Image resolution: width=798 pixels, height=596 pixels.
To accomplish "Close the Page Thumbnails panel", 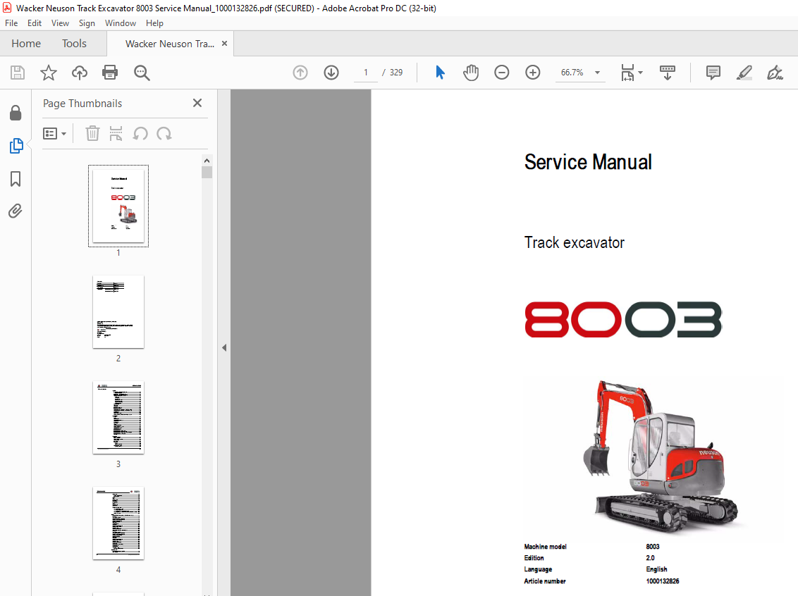I will point(197,103).
